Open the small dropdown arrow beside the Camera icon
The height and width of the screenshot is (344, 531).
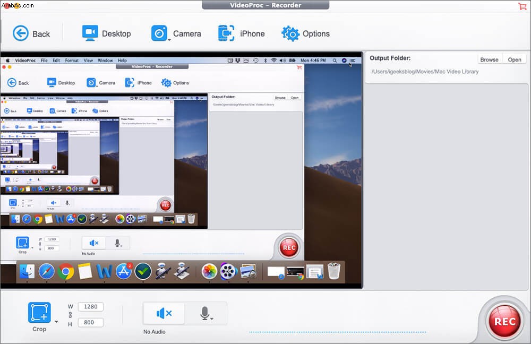pos(169,40)
